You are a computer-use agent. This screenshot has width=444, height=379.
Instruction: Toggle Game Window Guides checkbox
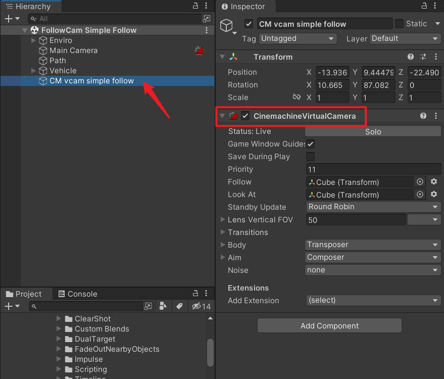coord(310,144)
